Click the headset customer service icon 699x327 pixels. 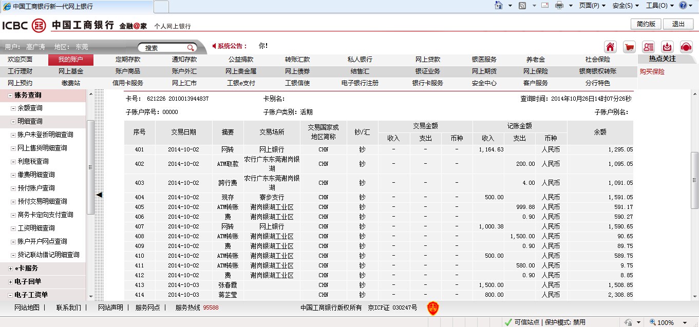tap(686, 47)
